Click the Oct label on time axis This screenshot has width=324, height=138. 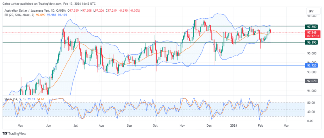[155, 125]
